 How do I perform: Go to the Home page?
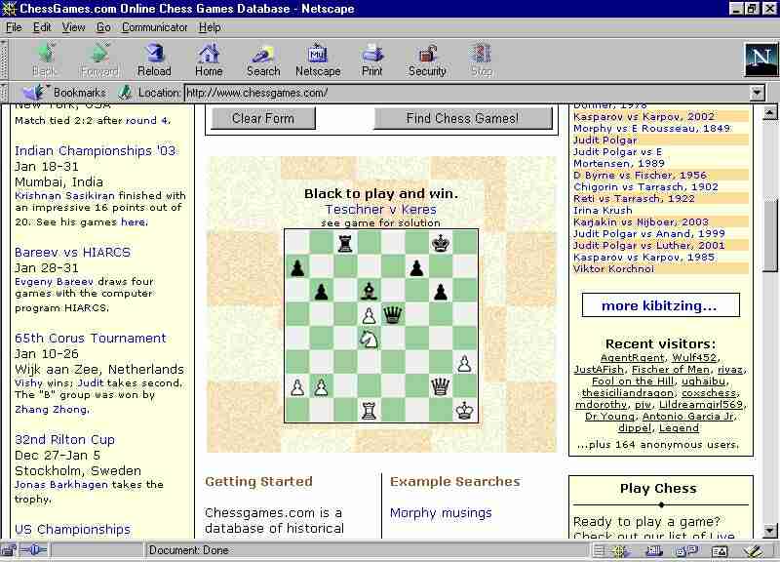pos(209,60)
